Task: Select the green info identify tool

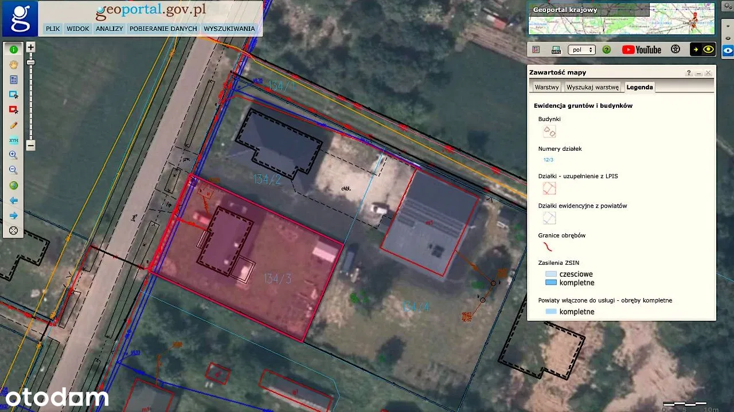Action: click(14, 50)
